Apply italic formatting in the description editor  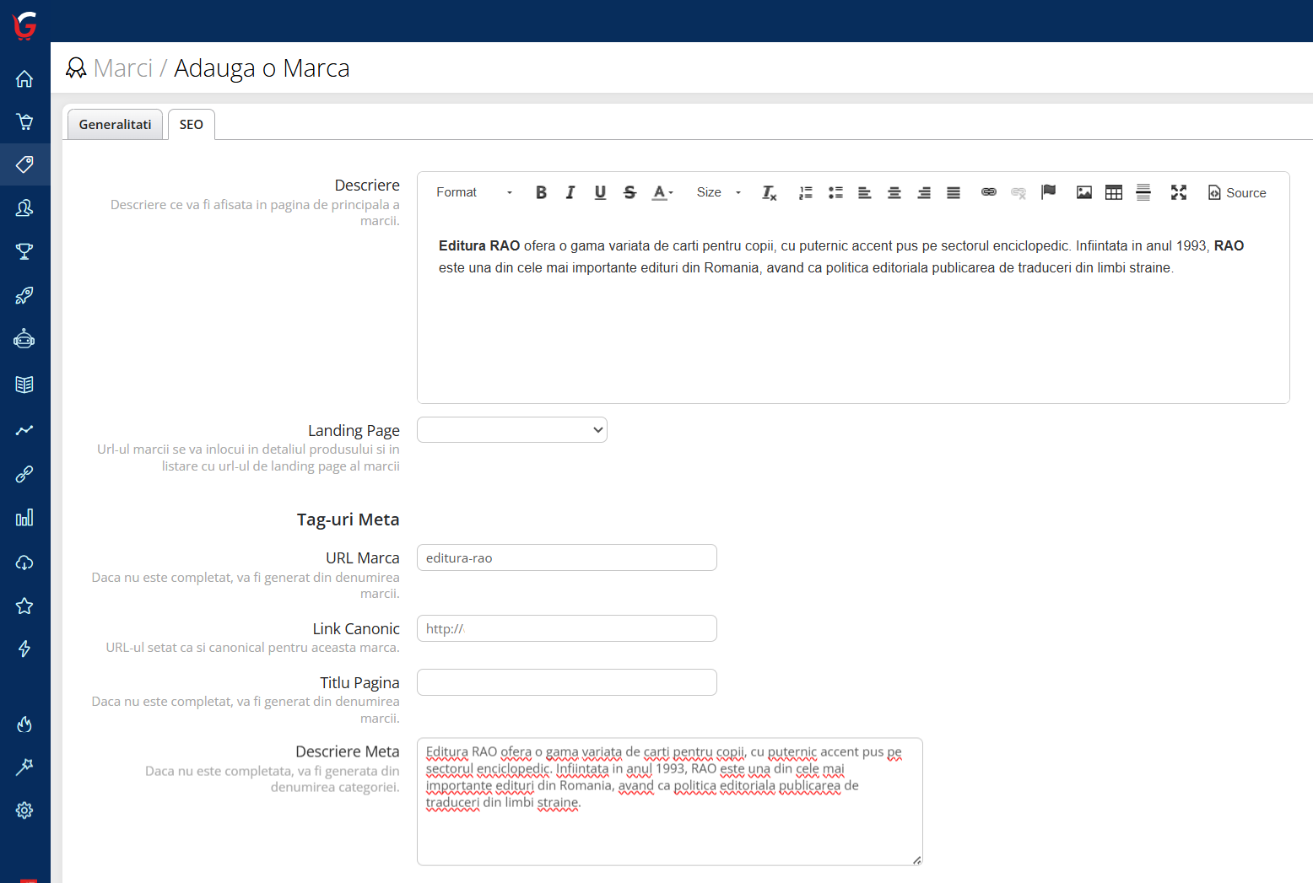(570, 192)
